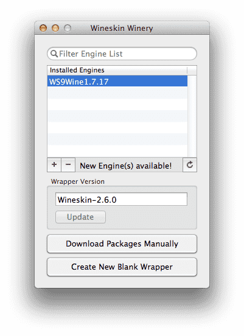The image size is (244, 336).
Task: Click the Wineskin Winery title bar text
Action: point(122,28)
